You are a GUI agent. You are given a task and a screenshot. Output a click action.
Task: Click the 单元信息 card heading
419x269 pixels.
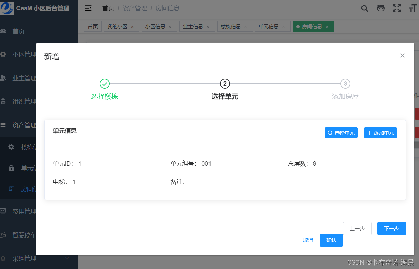65,131
